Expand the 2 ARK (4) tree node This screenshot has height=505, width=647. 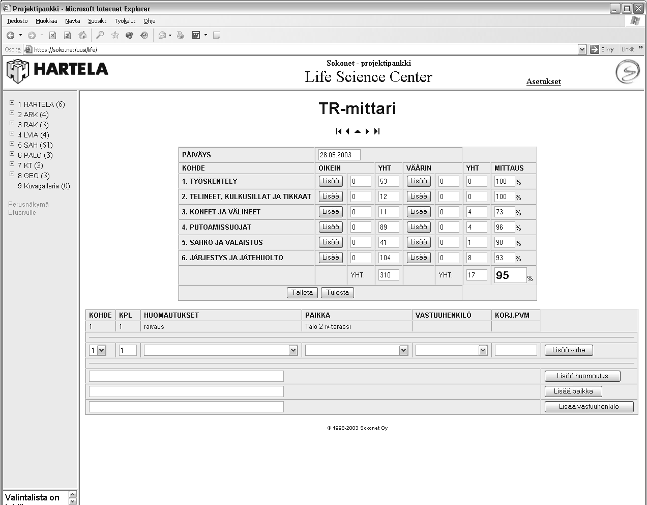pos(12,113)
